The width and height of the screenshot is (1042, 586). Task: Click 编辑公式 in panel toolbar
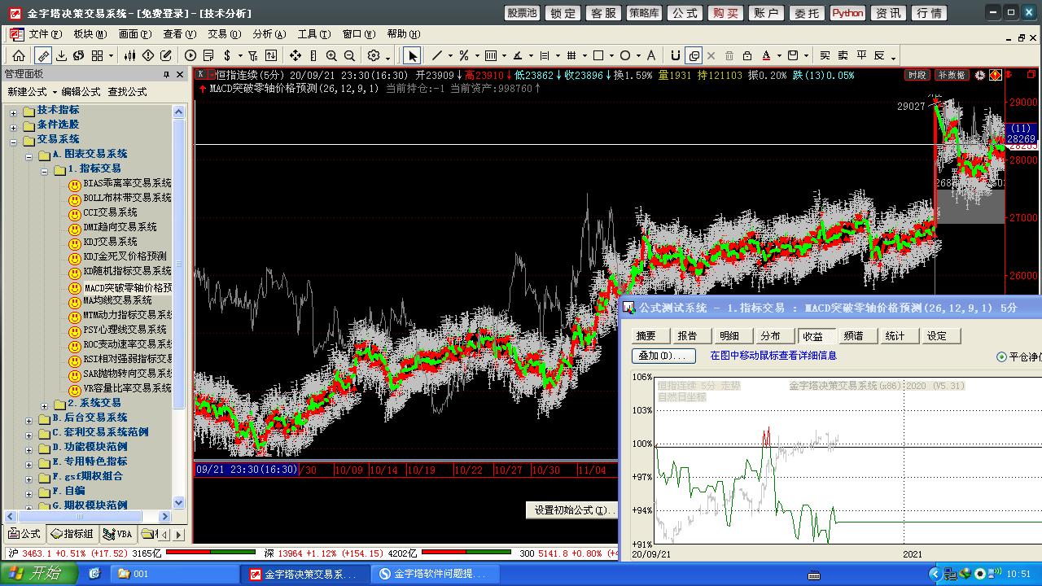point(81,92)
